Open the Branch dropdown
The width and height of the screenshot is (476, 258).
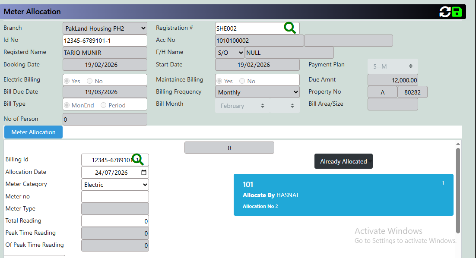click(x=105, y=28)
